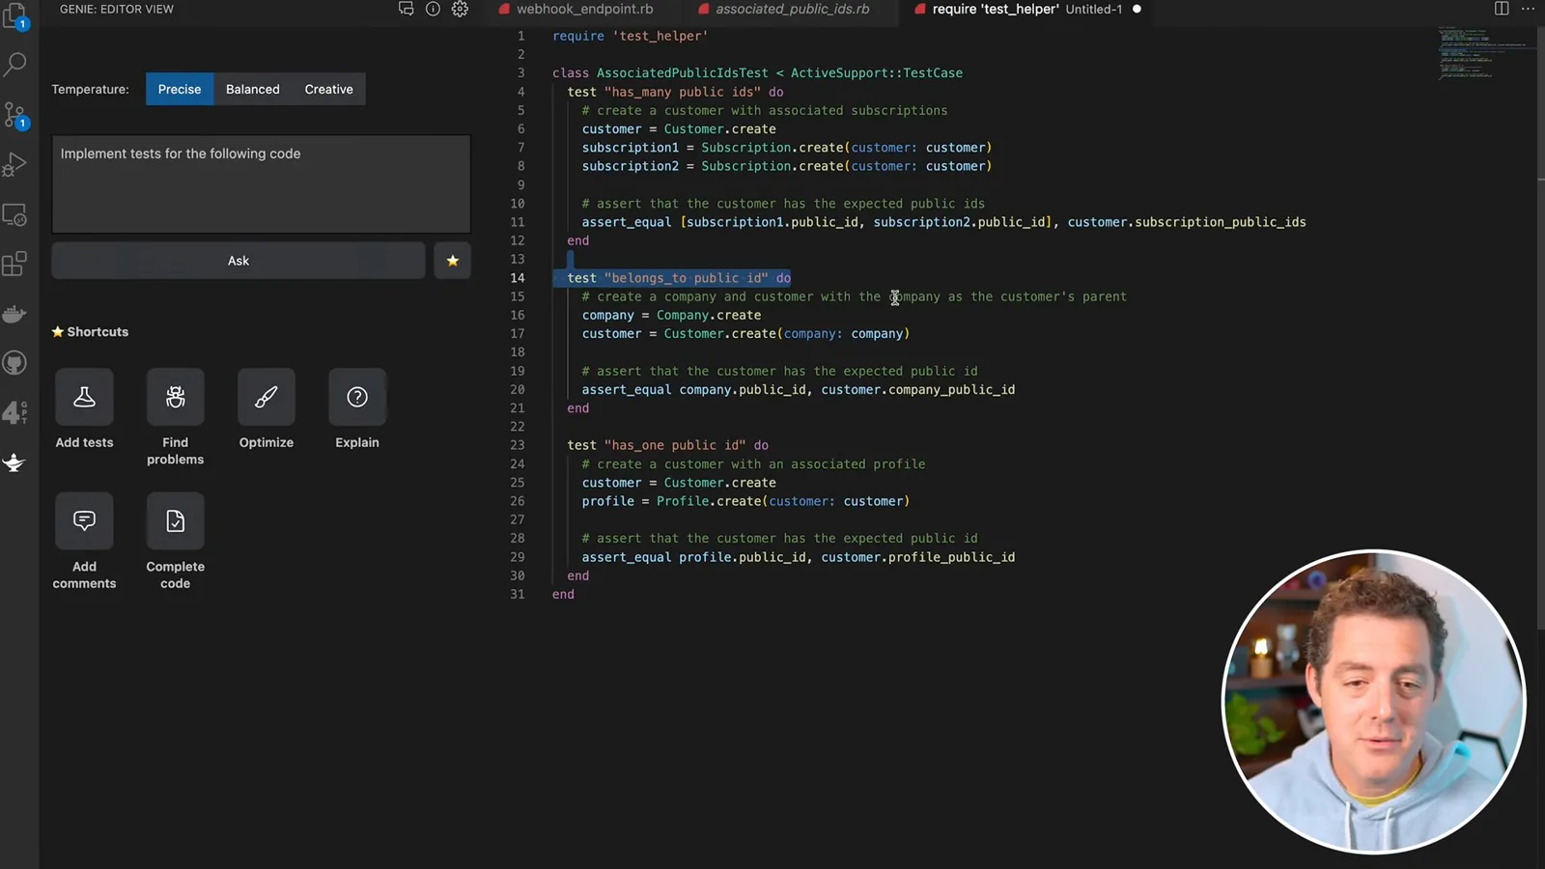The image size is (1545, 869).
Task: Open the Explorer view in the activity bar
Action: point(15,15)
